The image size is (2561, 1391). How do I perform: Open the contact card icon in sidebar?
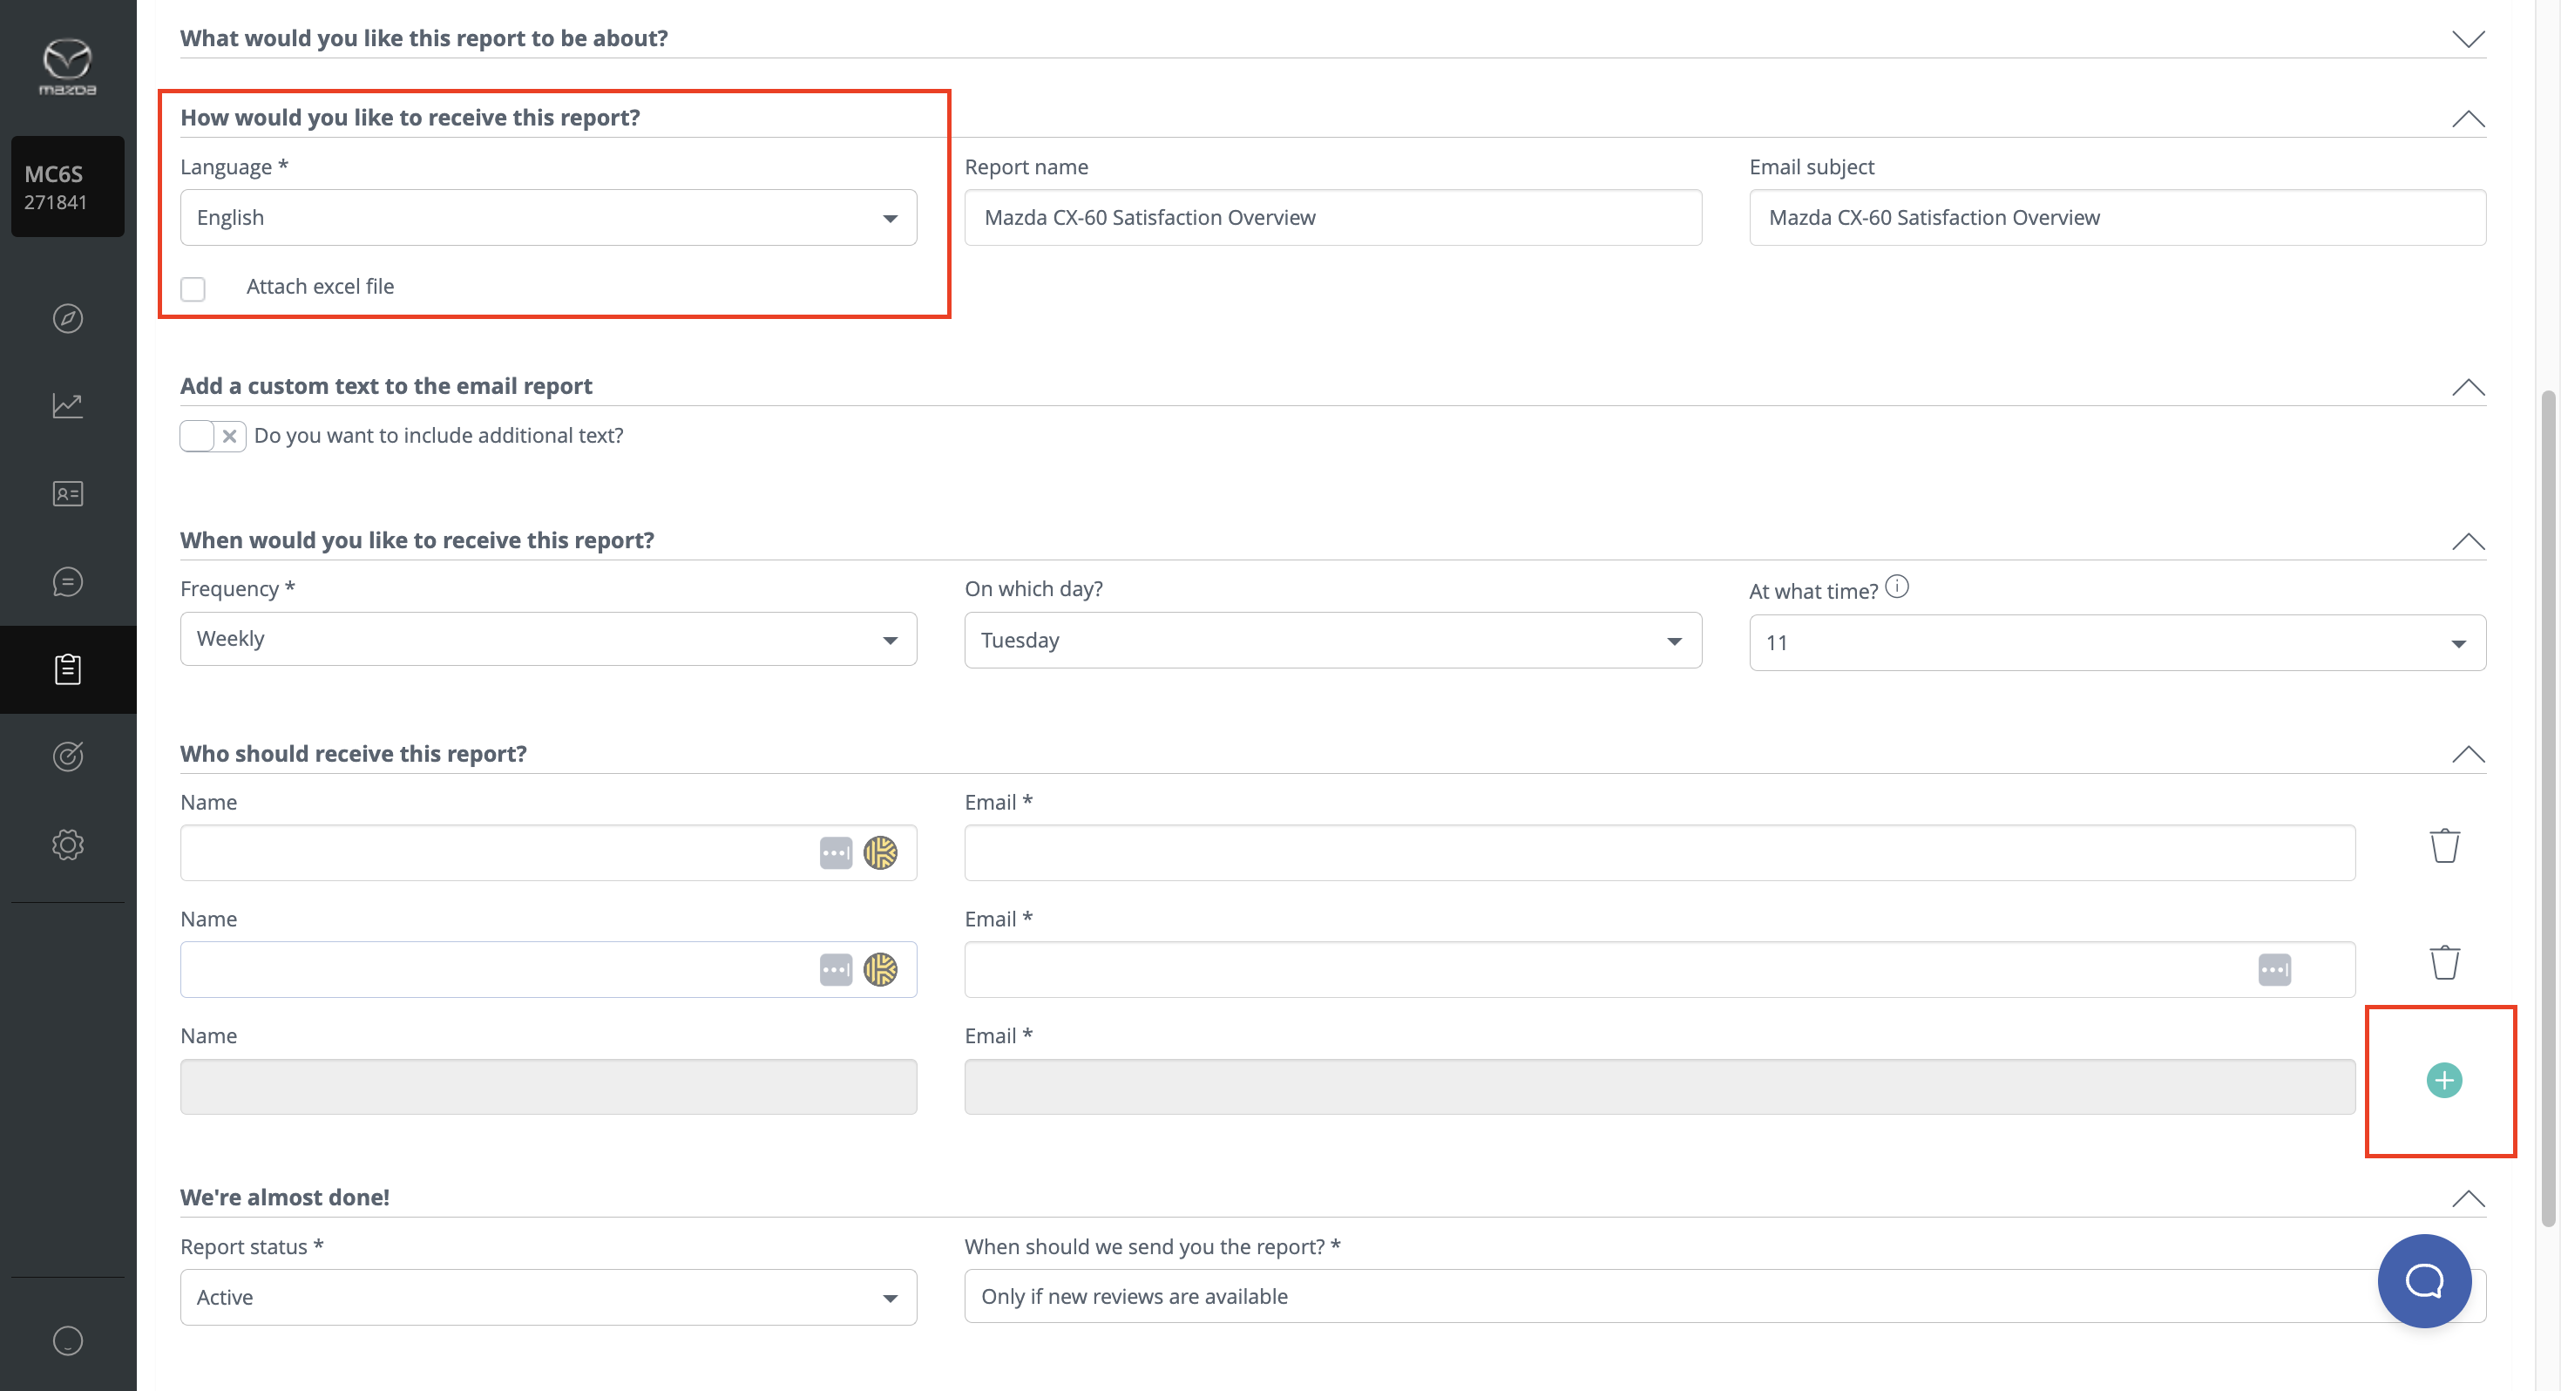[x=68, y=494]
